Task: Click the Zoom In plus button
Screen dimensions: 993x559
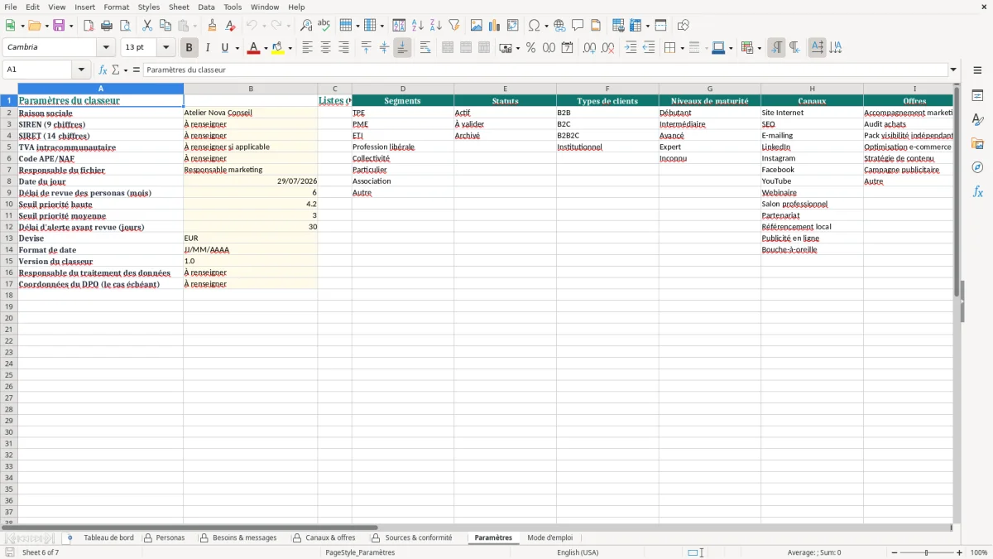Action: [x=959, y=552]
